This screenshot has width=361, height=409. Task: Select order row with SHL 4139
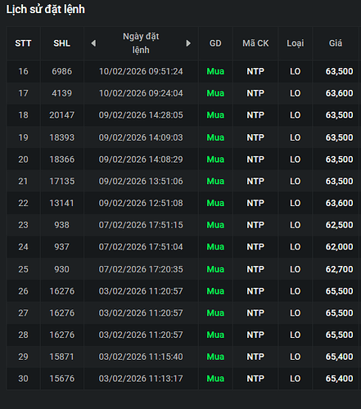point(183,93)
